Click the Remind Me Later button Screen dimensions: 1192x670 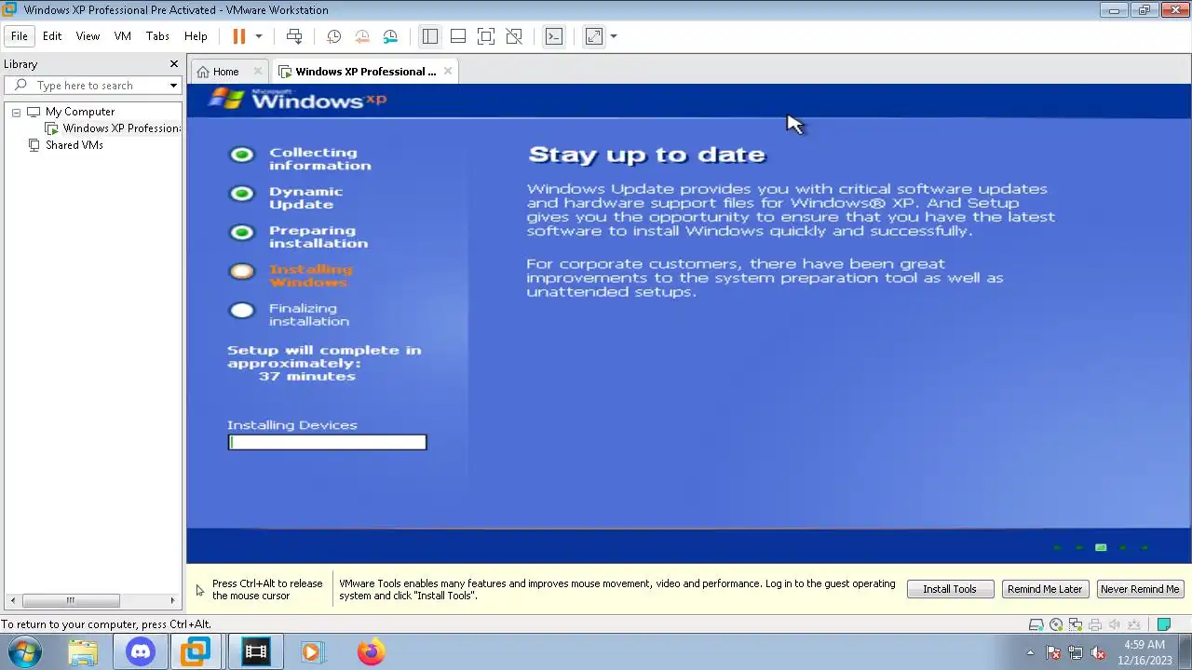click(x=1045, y=589)
